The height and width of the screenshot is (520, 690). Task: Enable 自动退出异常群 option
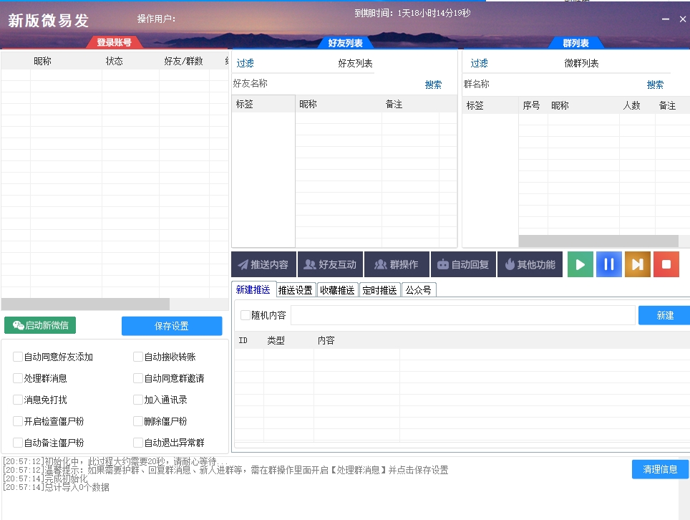pos(139,442)
